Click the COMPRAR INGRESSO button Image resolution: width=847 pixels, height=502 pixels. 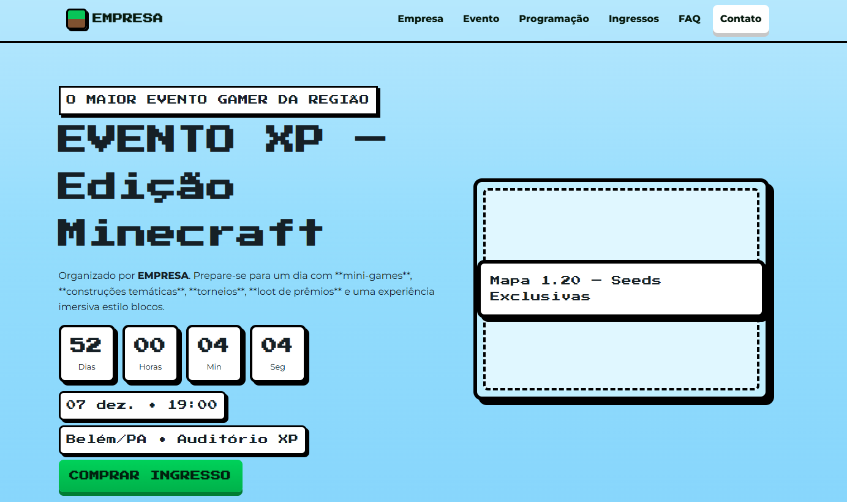point(150,477)
